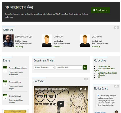
Task: Click the Search keywords input field
Action: point(69,67)
